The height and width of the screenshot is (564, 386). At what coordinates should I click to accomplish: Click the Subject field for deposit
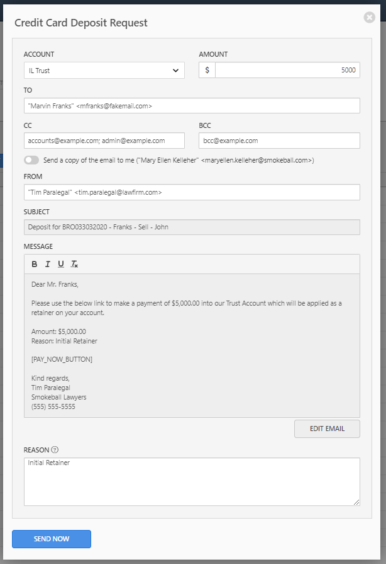[192, 227]
